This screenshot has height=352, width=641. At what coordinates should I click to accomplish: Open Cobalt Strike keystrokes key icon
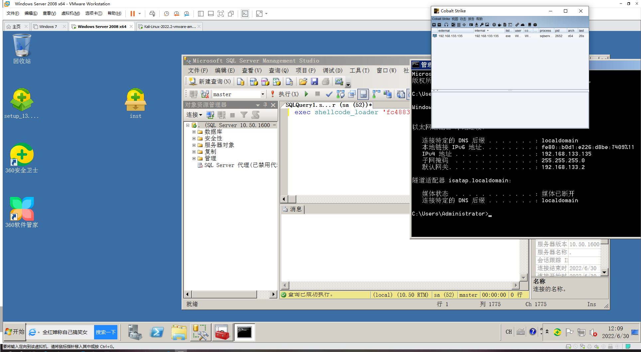point(482,25)
